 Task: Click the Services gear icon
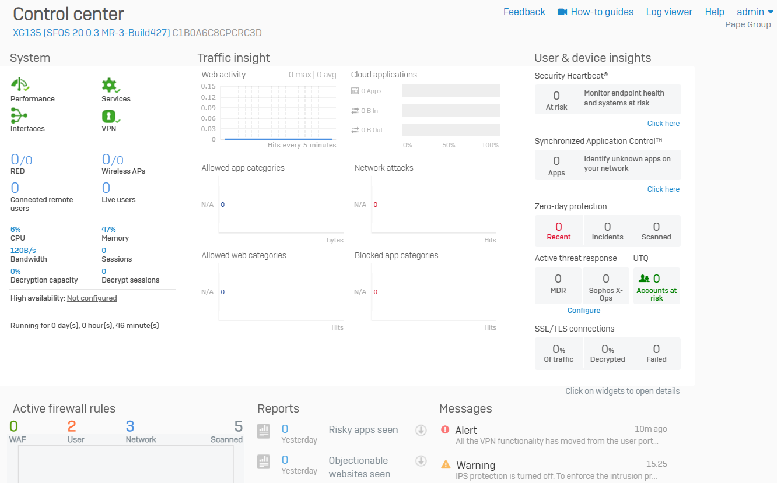click(110, 85)
